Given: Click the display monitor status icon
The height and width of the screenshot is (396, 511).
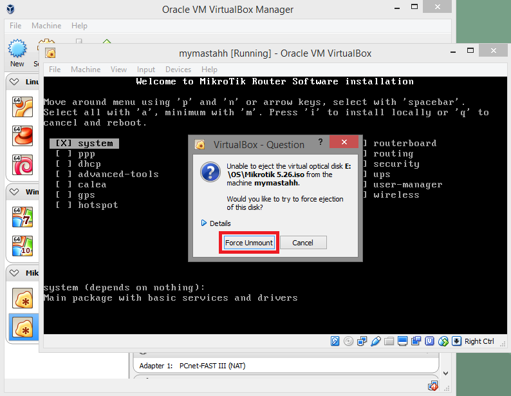Looking at the screenshot, I should (x=402, y=341).
